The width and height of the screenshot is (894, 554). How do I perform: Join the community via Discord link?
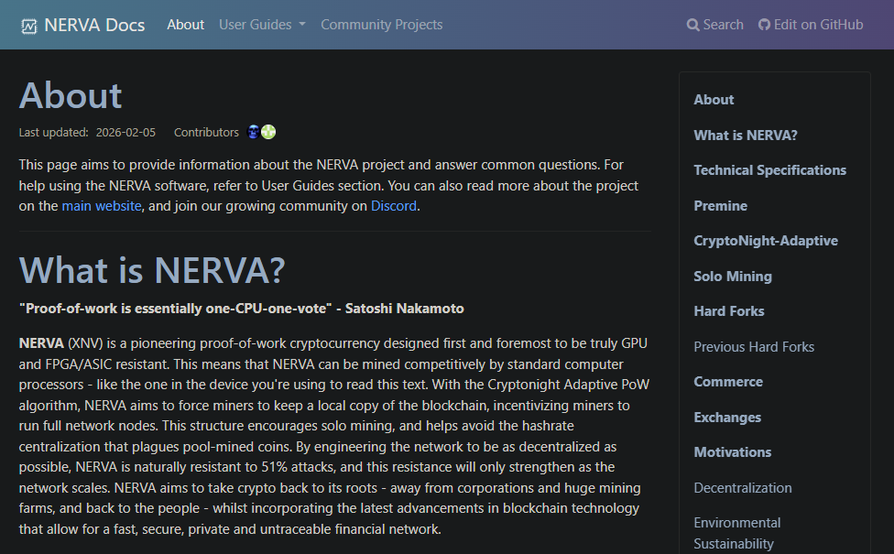point(394,205)
